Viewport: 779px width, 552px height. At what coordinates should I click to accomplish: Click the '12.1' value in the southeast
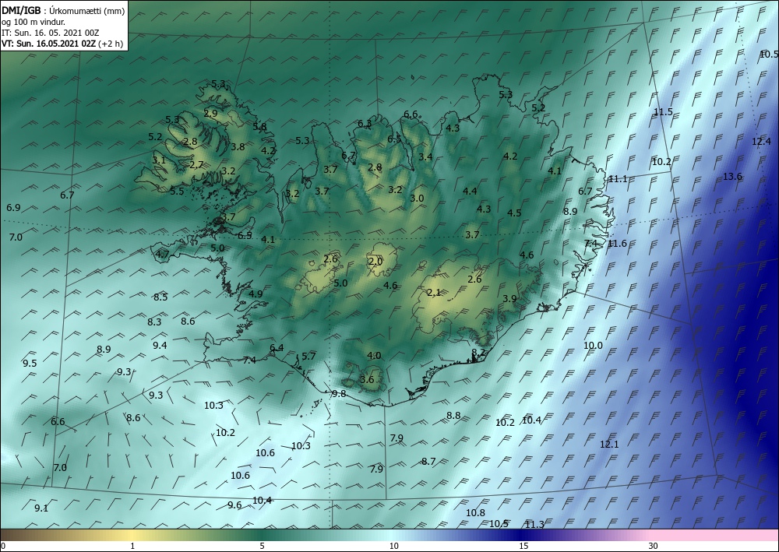pyautogui.click(x=609, y=445)
